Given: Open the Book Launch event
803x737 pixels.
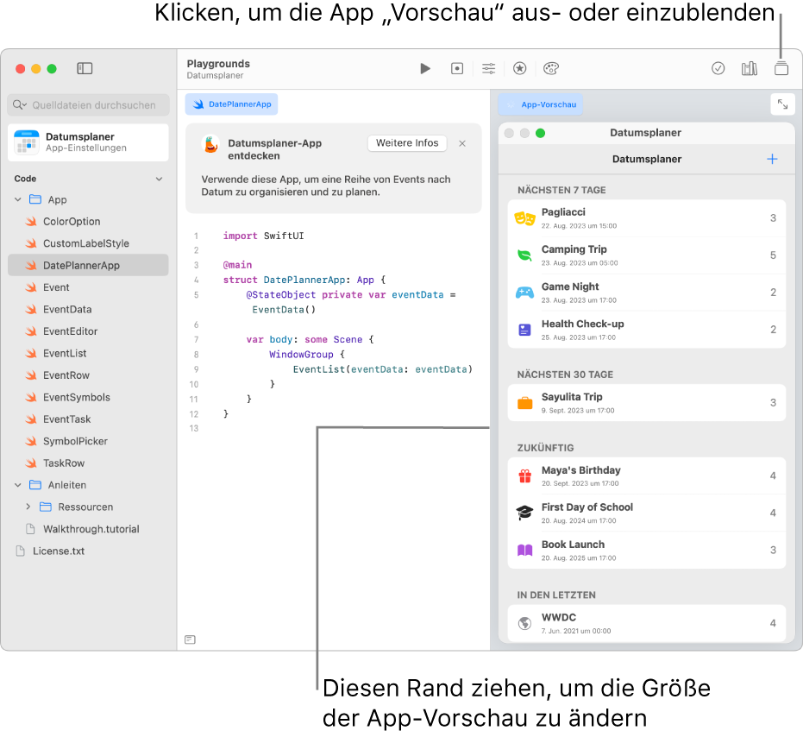Looking at the screenshot, I should tap(646, 551).
